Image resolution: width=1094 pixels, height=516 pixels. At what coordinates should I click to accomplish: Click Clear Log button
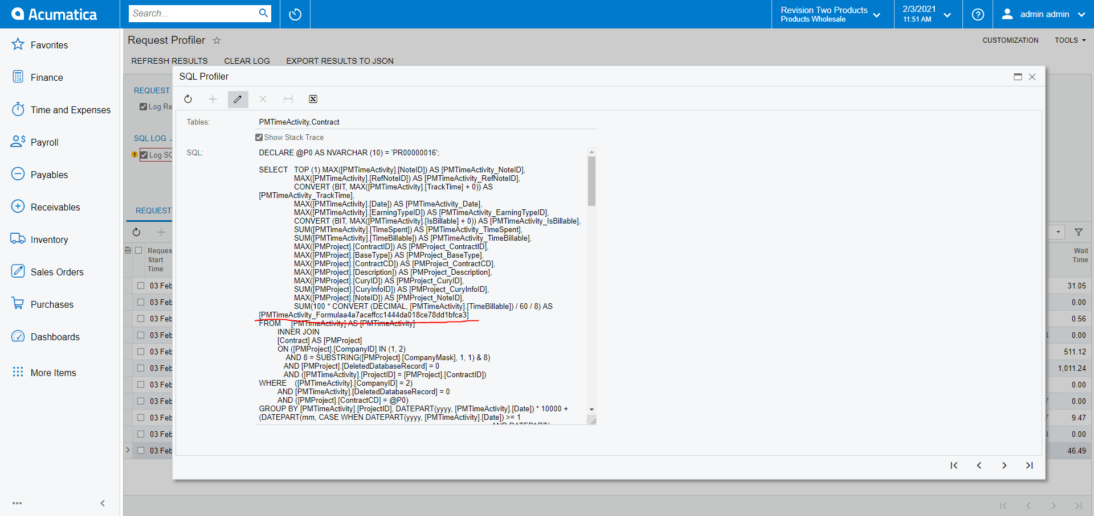click(247, 61)
